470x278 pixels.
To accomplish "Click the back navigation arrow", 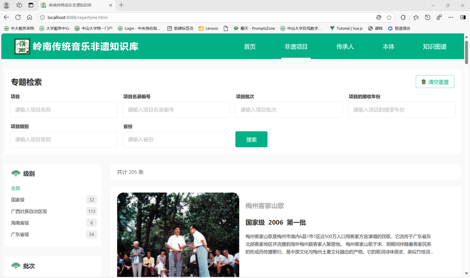I will 6,17.
